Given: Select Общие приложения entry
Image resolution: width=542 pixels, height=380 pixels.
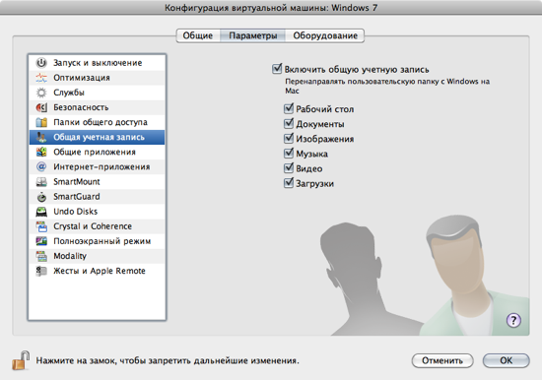Looking at the screenshot, I should 97,152.
